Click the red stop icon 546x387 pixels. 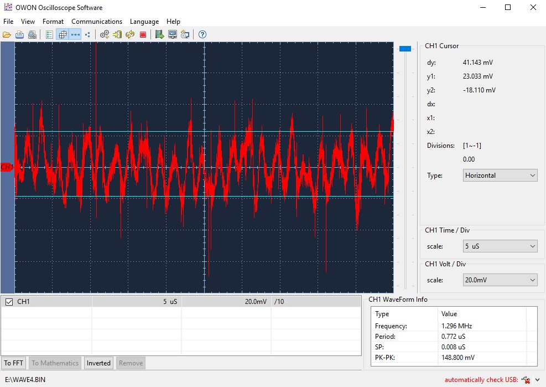click(143, 34)
